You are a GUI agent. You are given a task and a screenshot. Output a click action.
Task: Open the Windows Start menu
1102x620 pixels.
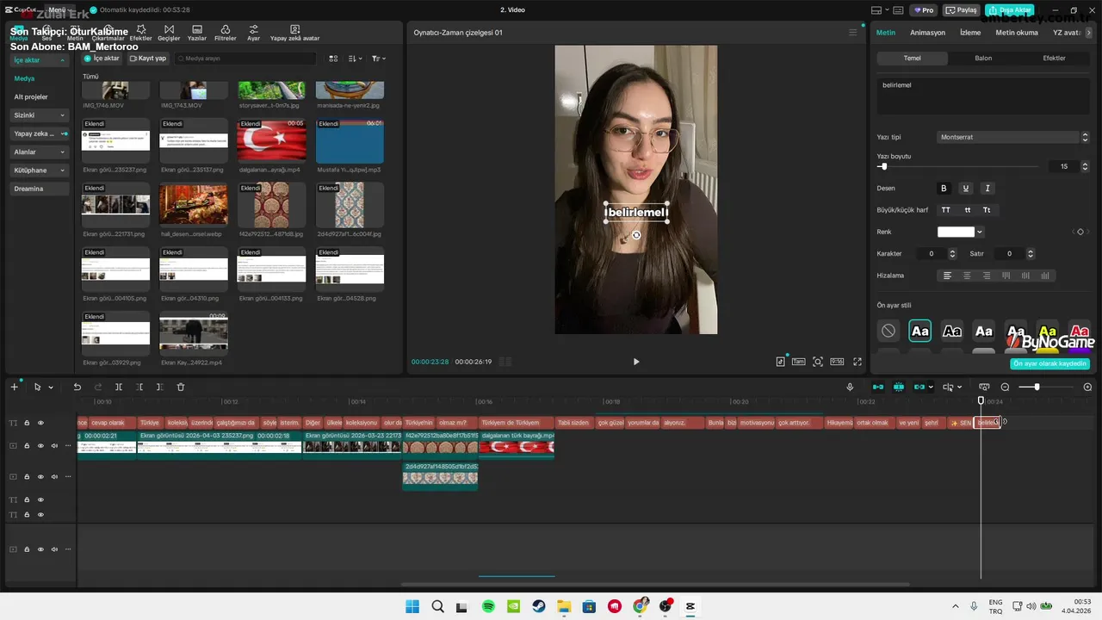point(412,606)
